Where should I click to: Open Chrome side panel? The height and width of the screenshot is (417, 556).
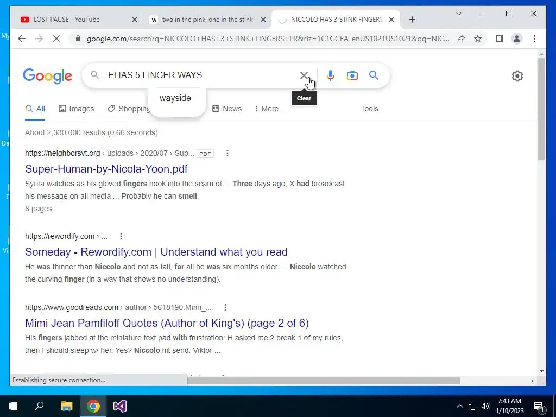point(500,39)
